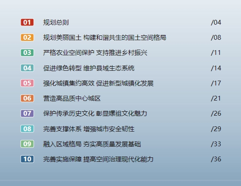Screen dimensions: 241x186
Task: Click the pink 05 chapter badge
Action: tap(27, 83)
